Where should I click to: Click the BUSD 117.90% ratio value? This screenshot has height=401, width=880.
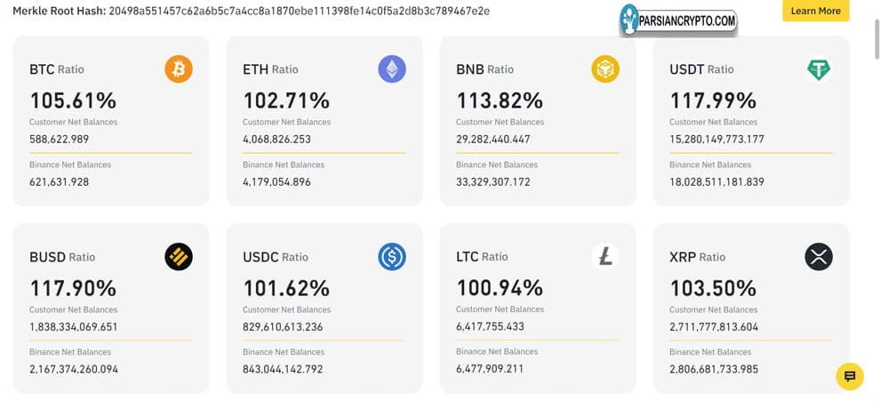(73, 288)
